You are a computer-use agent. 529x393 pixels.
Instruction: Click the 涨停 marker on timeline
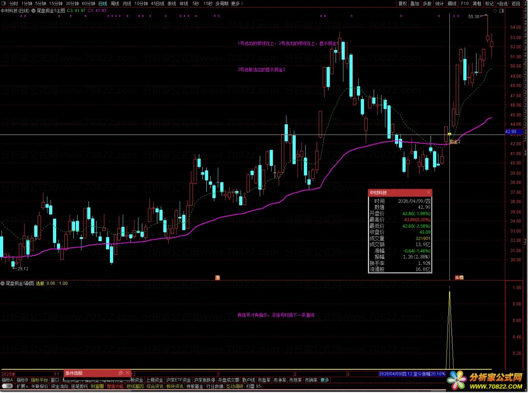click(459, 278)
